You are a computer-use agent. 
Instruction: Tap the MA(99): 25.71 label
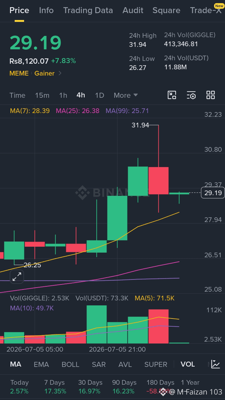127,111
